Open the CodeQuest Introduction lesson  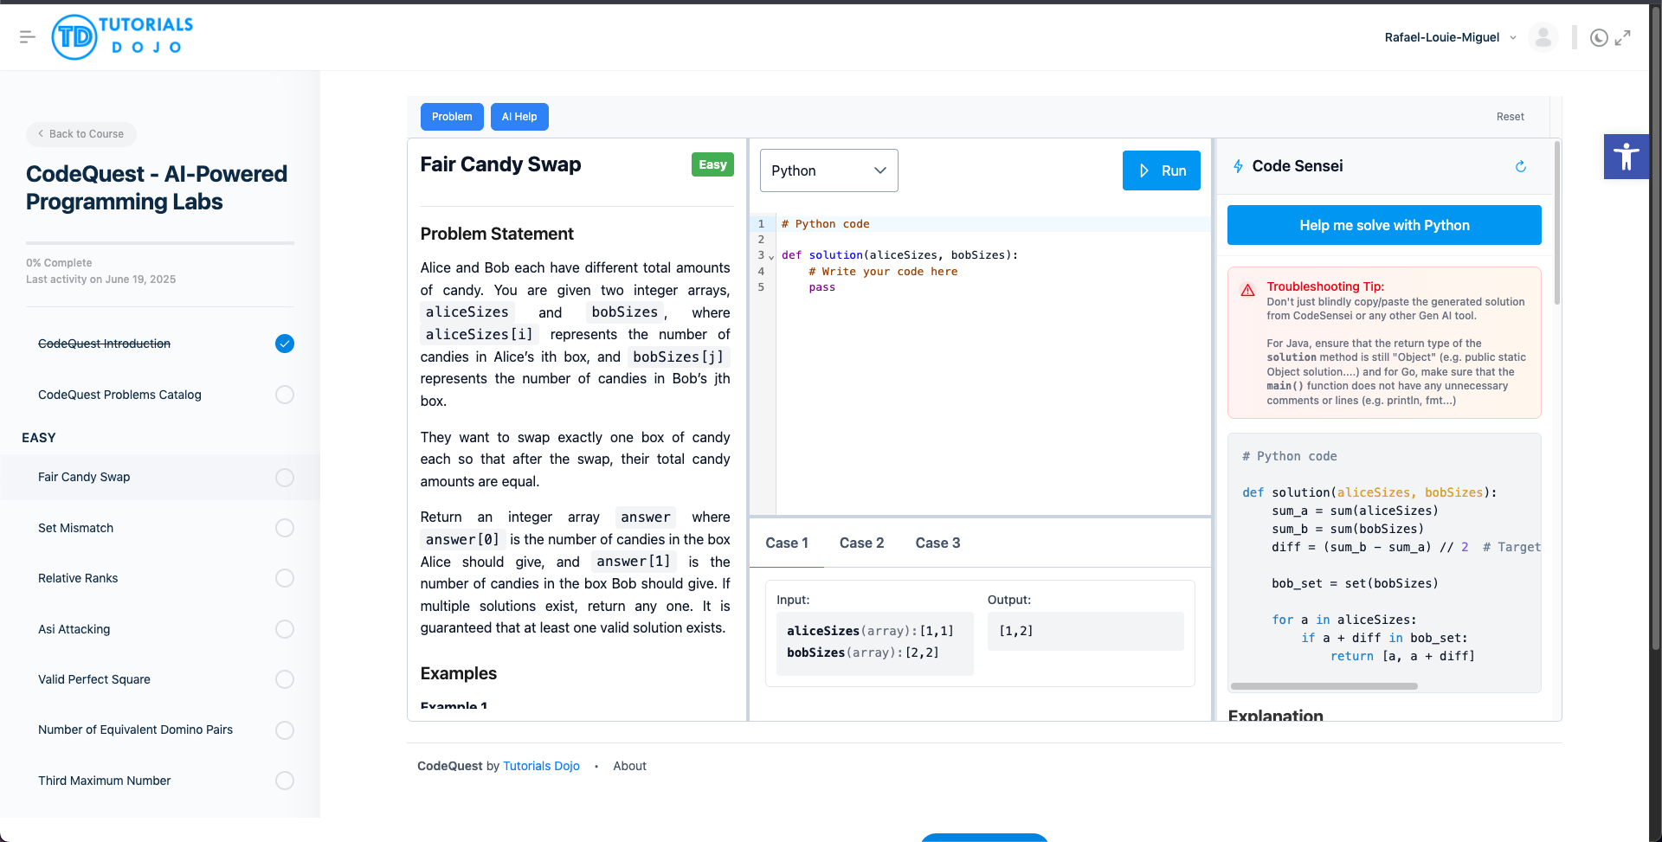pos(104,344)
